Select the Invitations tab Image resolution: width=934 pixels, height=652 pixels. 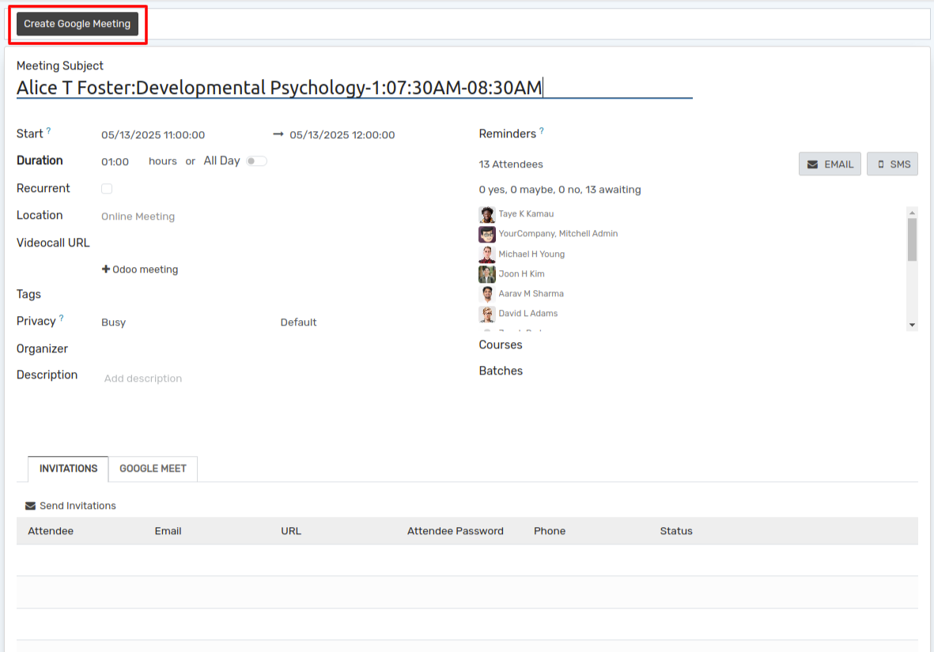(69, 469)
